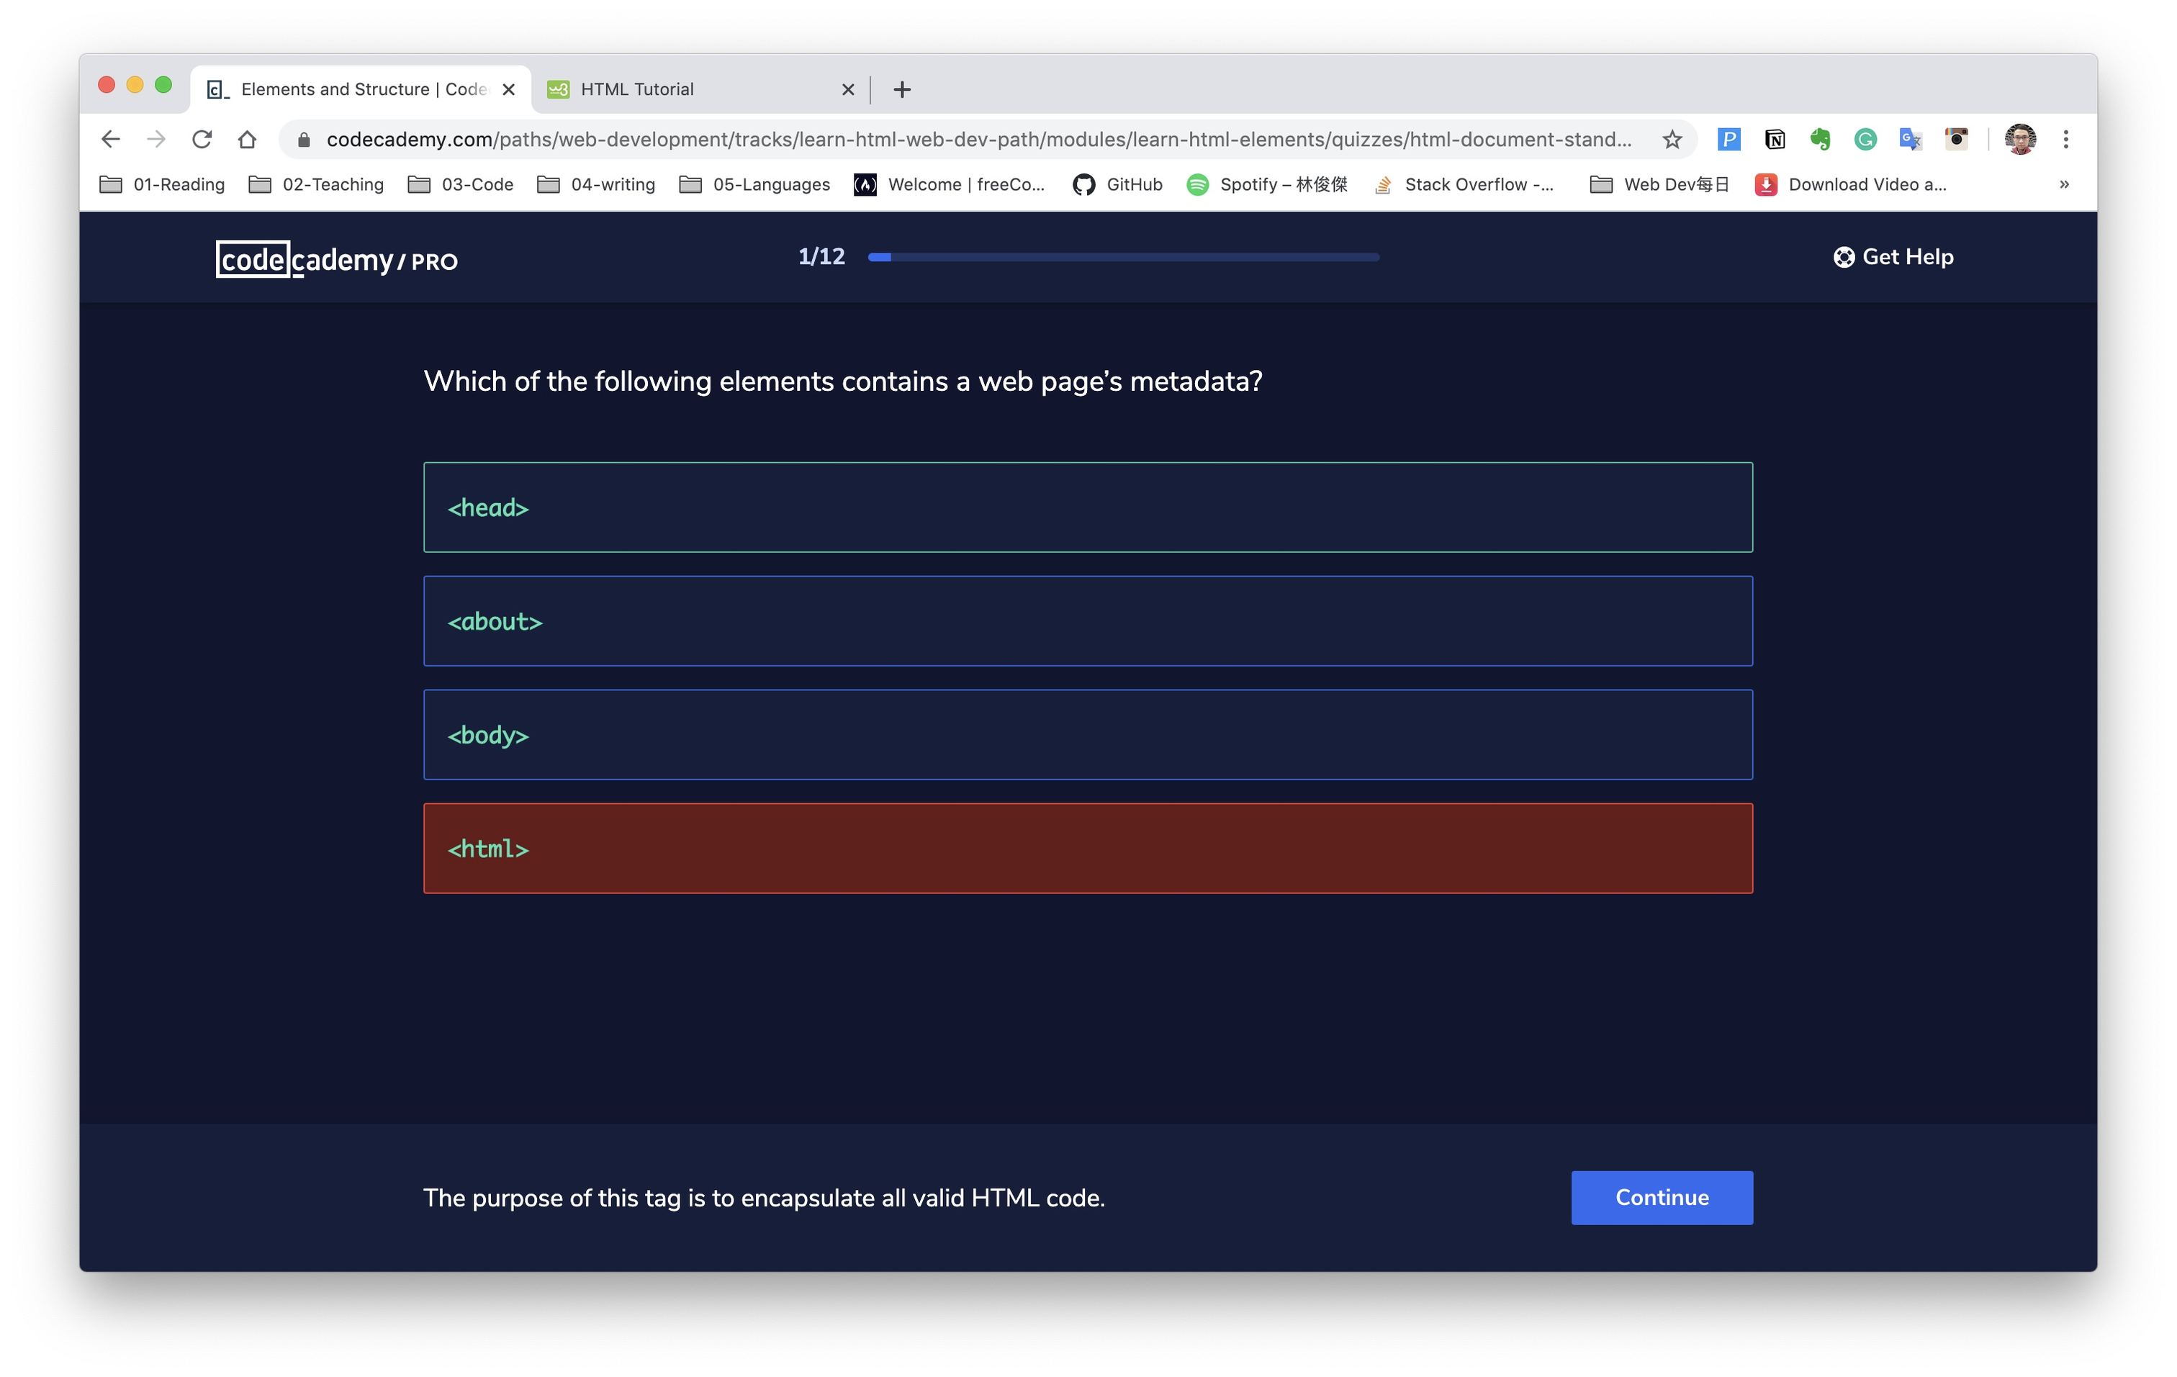Select the <head> answer option
This screenshot has height=1377, width=2177.
1088,507
